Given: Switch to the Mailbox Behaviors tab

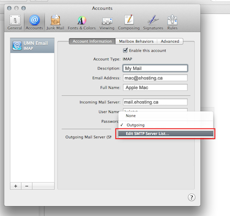Looking at the screenshot, I should 136,42.
